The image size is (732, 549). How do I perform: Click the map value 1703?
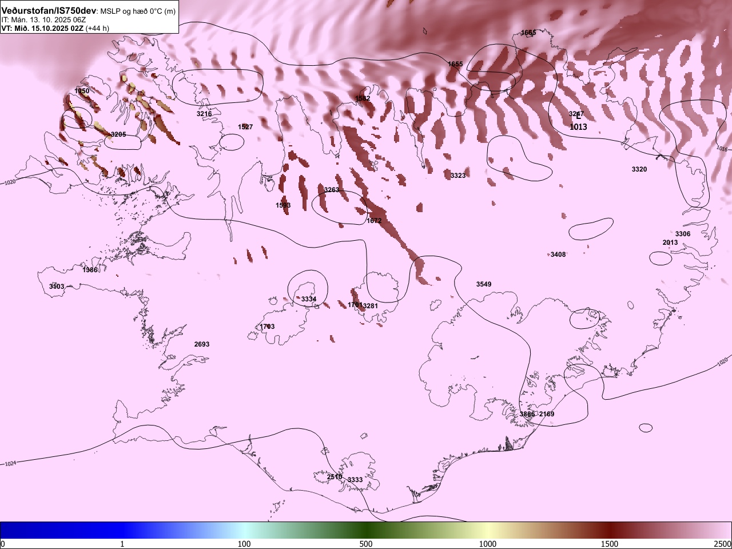click(267, 327)
